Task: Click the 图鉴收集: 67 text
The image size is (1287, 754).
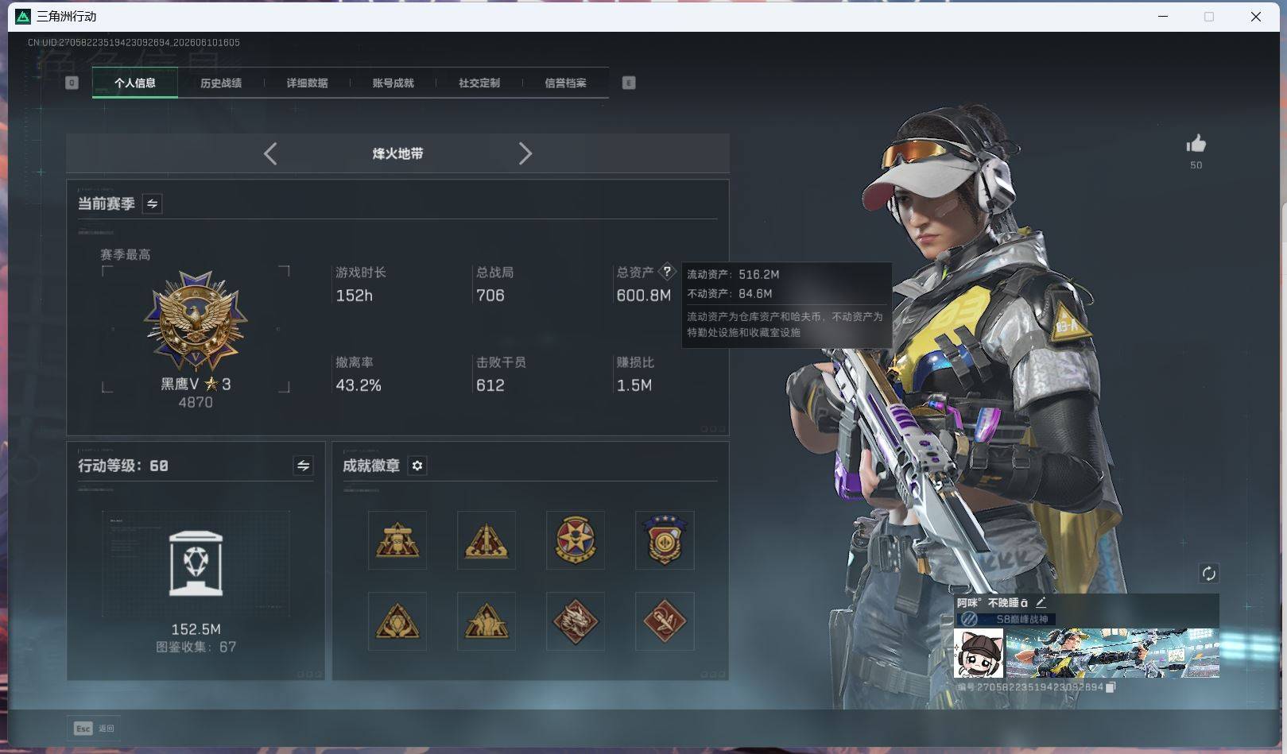Action: pos(196,647)
